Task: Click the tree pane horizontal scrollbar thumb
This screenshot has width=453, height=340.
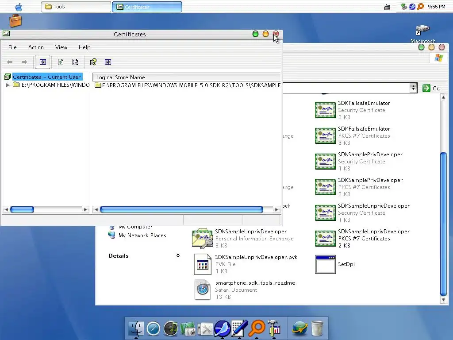Action: pyautogui.click(x=22, y=209)
